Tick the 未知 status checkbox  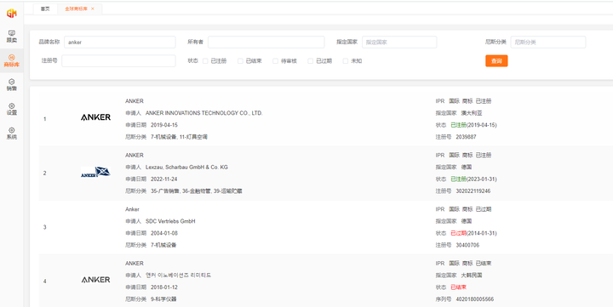pos(346,61)
